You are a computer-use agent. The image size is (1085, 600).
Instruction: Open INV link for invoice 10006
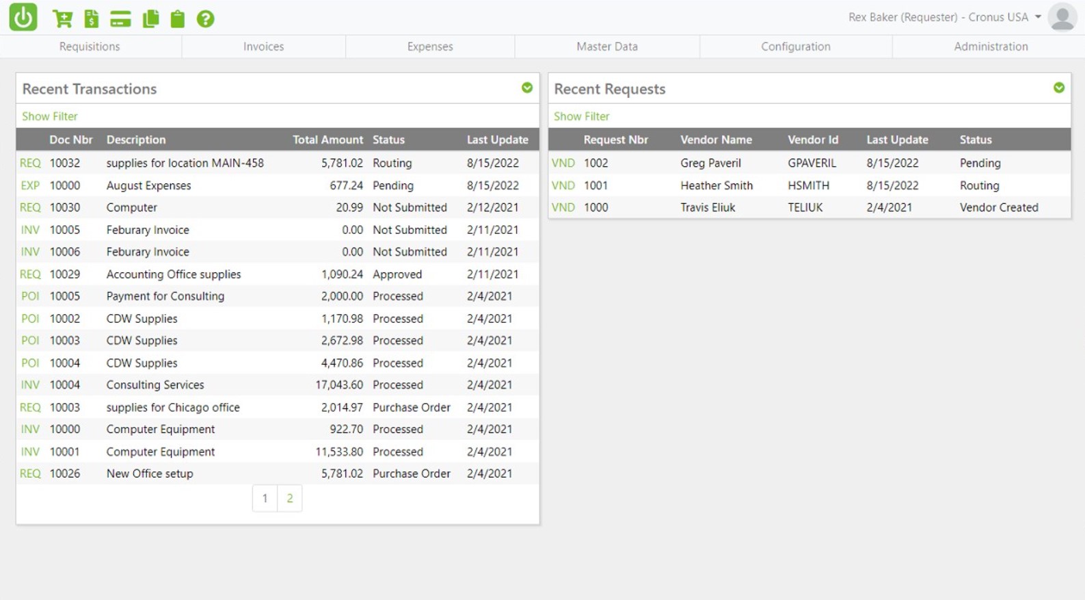pos(30,252)
